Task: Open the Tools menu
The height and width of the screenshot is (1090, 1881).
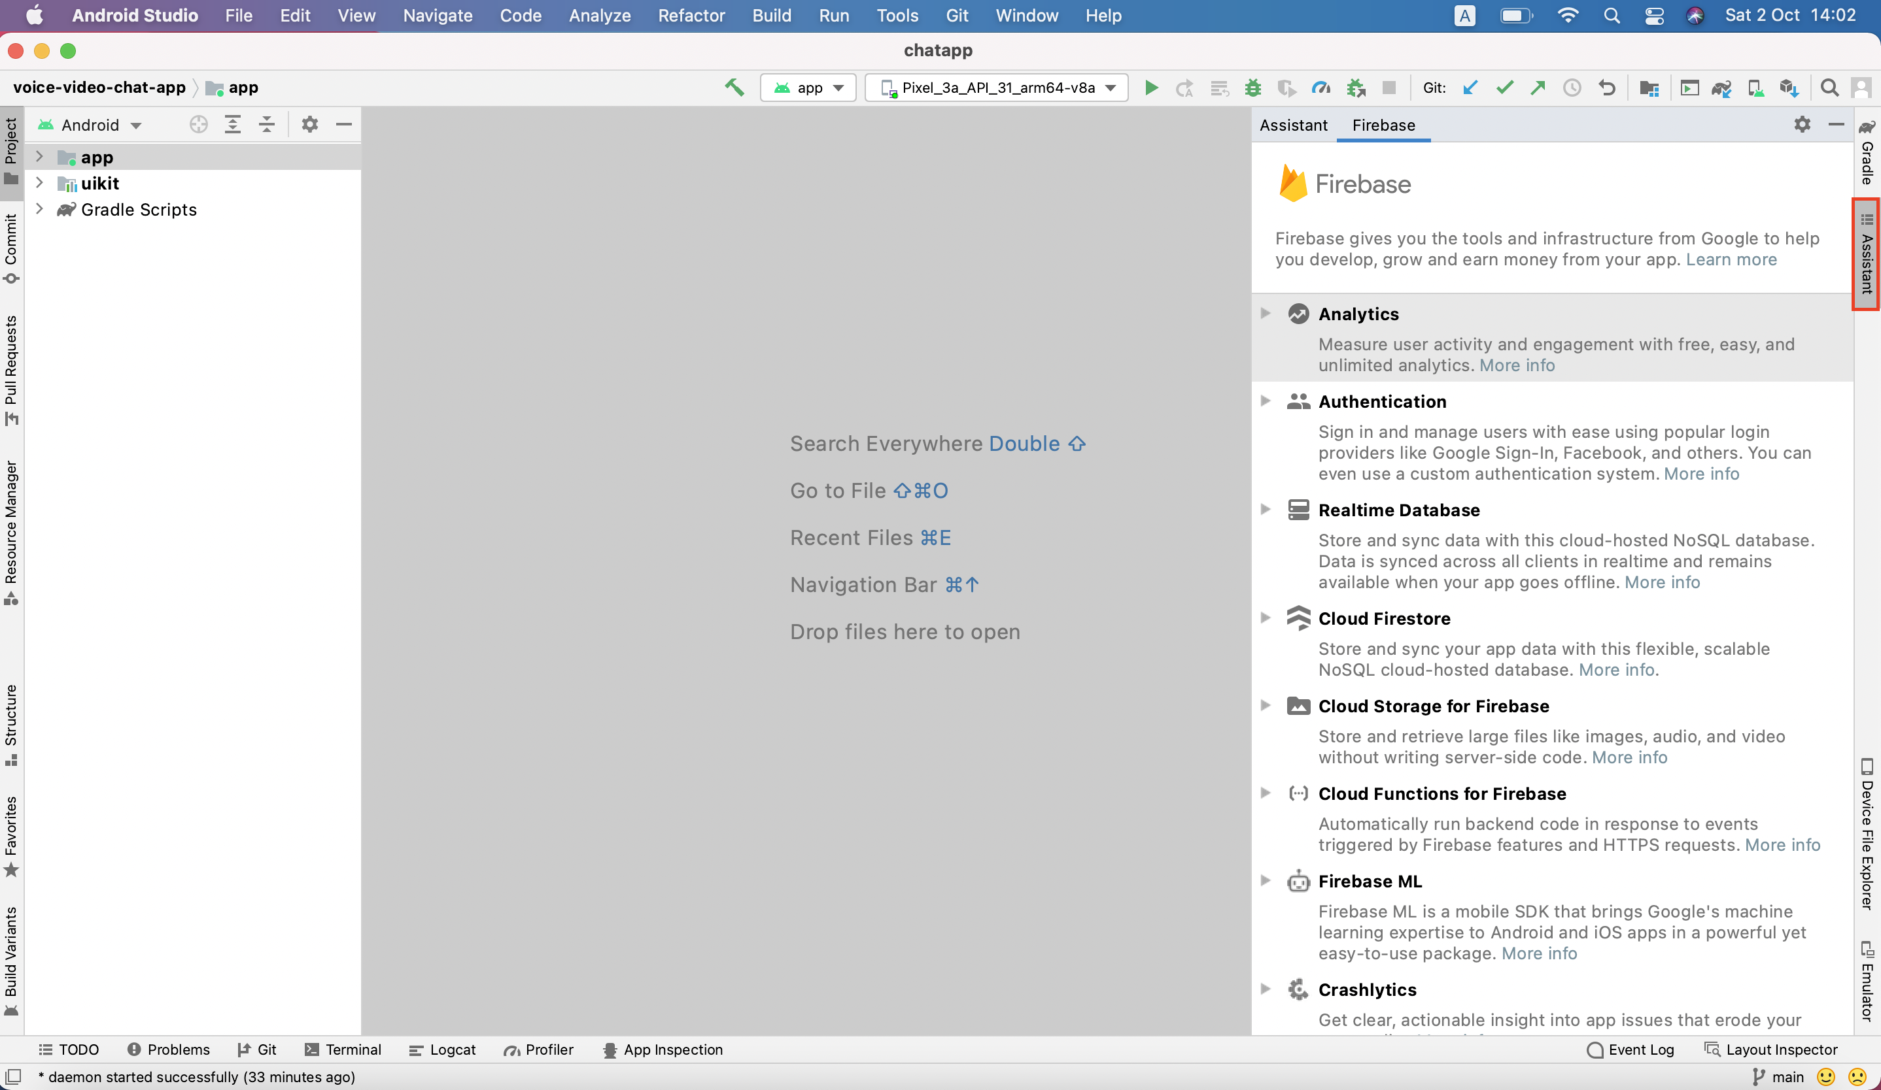Action: tap(897, 16)
